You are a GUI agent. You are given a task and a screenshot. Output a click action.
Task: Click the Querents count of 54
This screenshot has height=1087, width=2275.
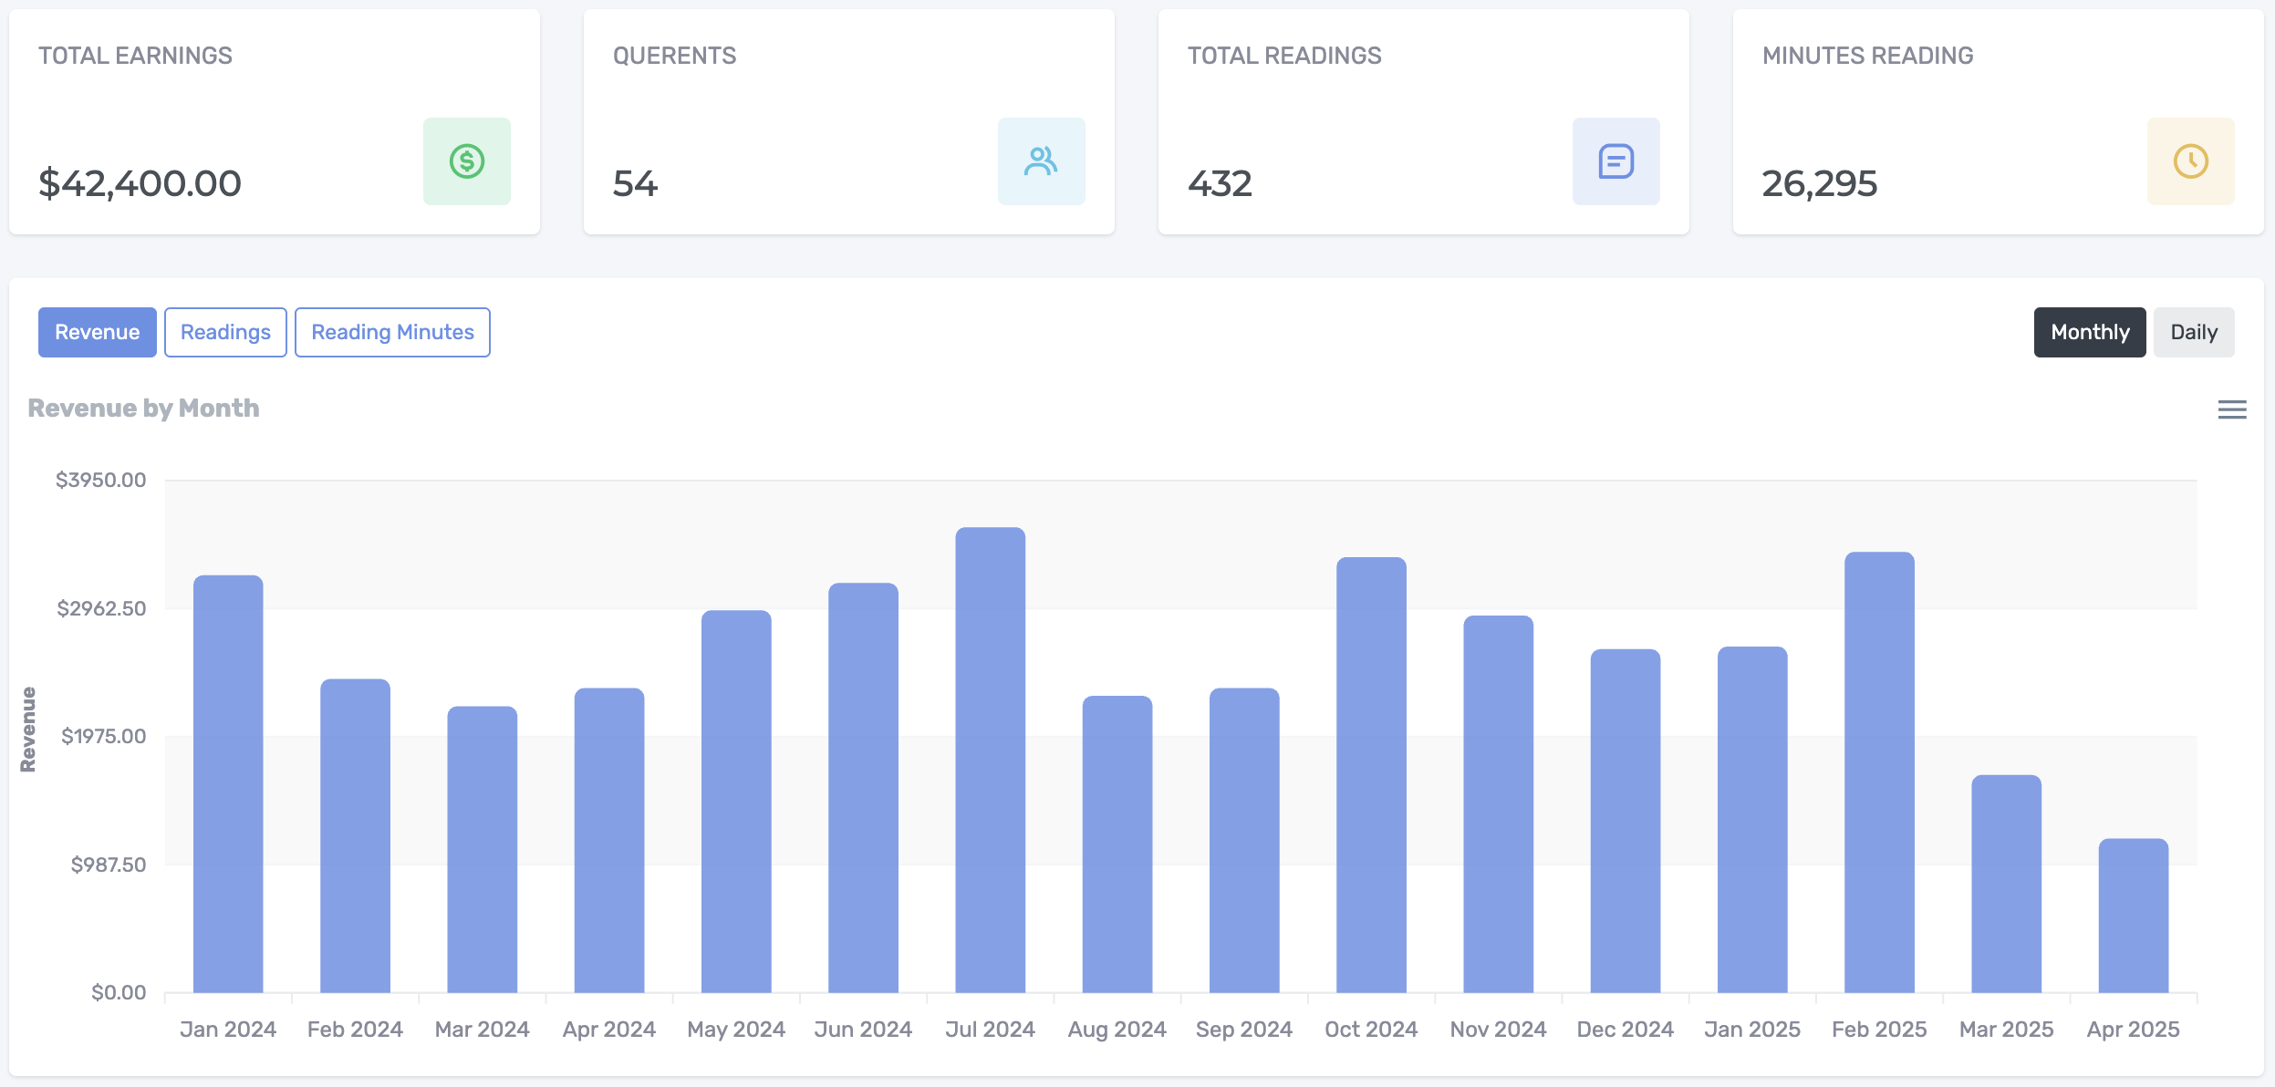[635, 185]
